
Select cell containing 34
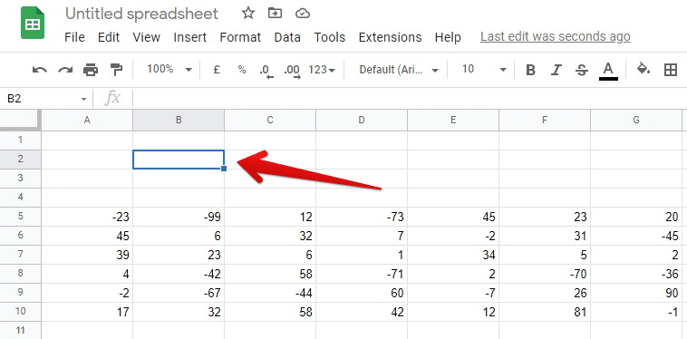(453, 255)
